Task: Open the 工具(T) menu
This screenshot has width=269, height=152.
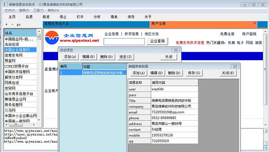Action: [38, 10]
